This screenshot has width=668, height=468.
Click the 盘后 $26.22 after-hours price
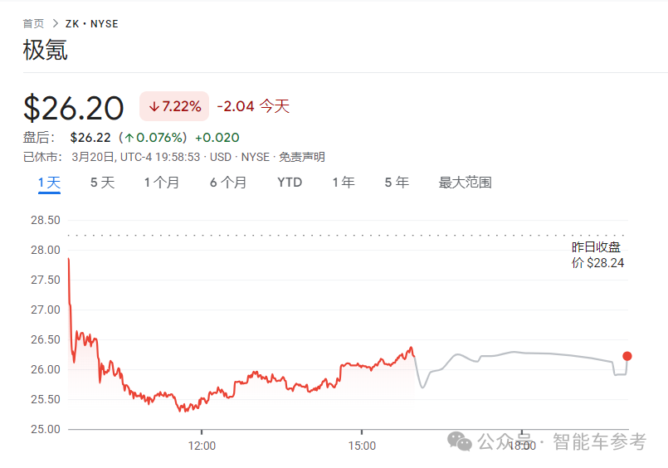[88, 137]
